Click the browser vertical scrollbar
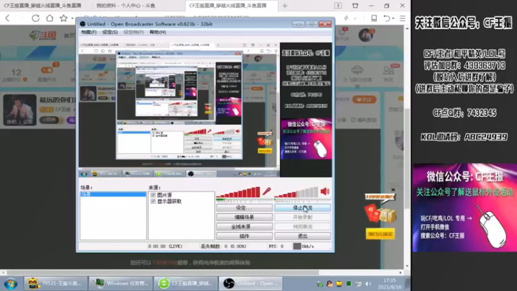 [407, 158]
